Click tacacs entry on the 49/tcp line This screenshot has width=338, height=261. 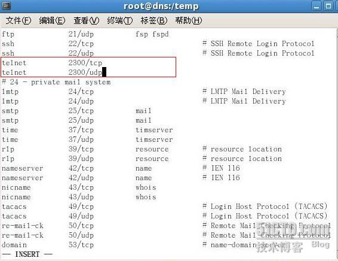coord(14,207)
